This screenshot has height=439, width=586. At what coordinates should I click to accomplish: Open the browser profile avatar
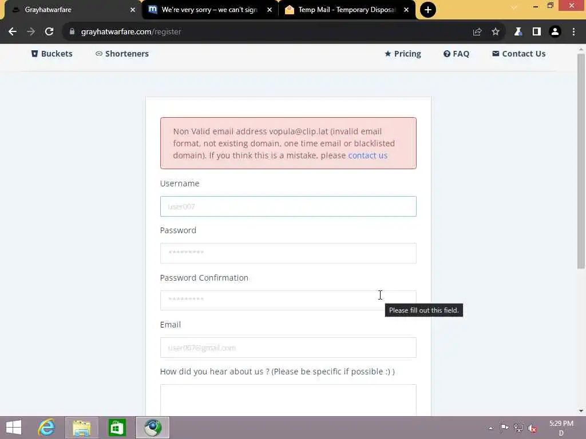[555, 32]
